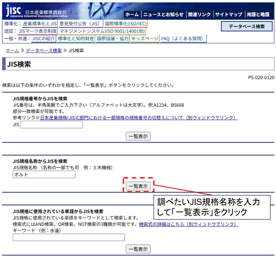Open the サイトマップ page
Image resolution: width=276 pixels, height=261 pixels.
coord(229,14)
